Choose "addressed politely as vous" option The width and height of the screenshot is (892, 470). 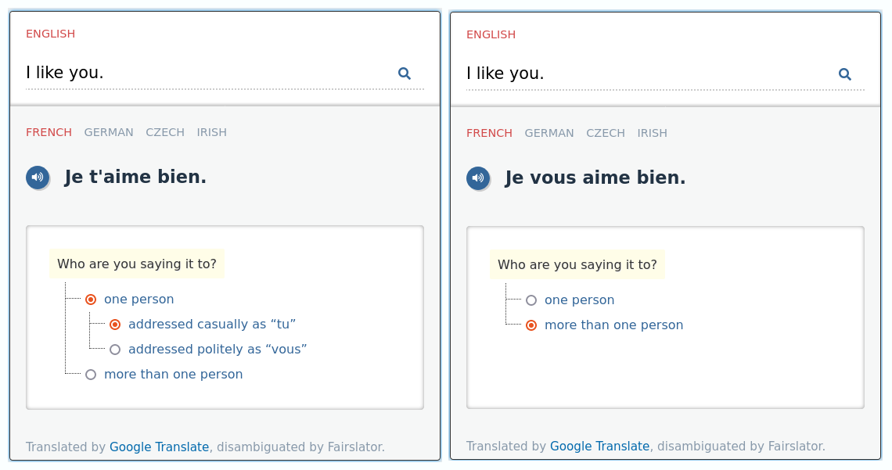coord(115,350)
